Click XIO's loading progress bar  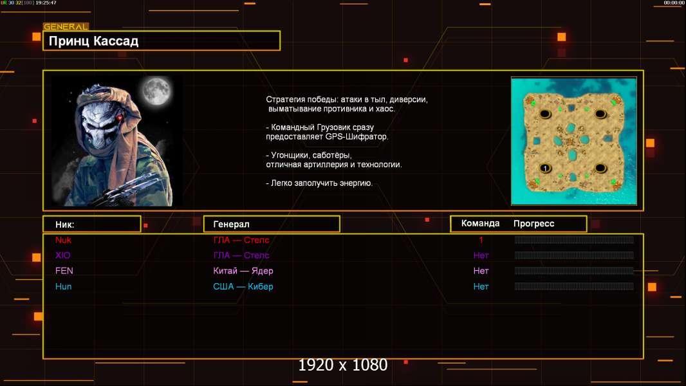point(574,255)
